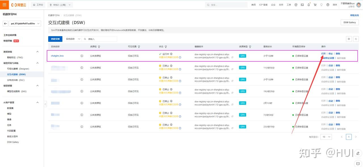The height and width of the screenshot is (167, 363).
Task: Filter by 资源组 column
Action: coord(99,47)
